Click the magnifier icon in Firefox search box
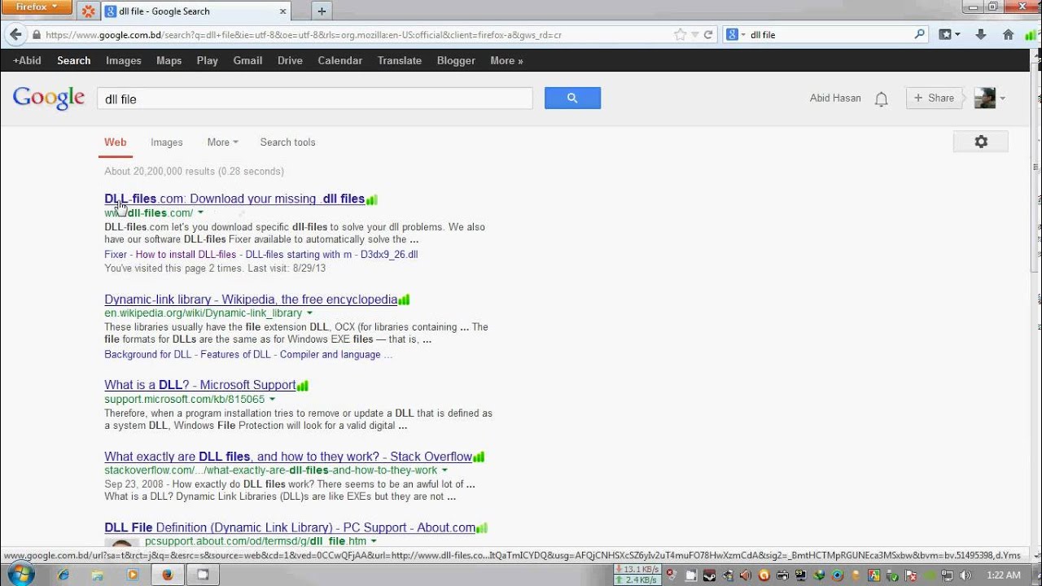 (920, 34)
